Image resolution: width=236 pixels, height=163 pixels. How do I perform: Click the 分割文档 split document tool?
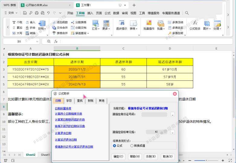point(79,28)
